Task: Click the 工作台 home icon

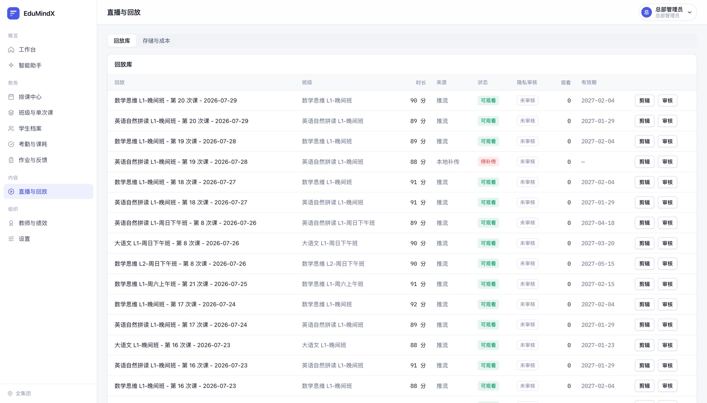Action: pos(11,50)
